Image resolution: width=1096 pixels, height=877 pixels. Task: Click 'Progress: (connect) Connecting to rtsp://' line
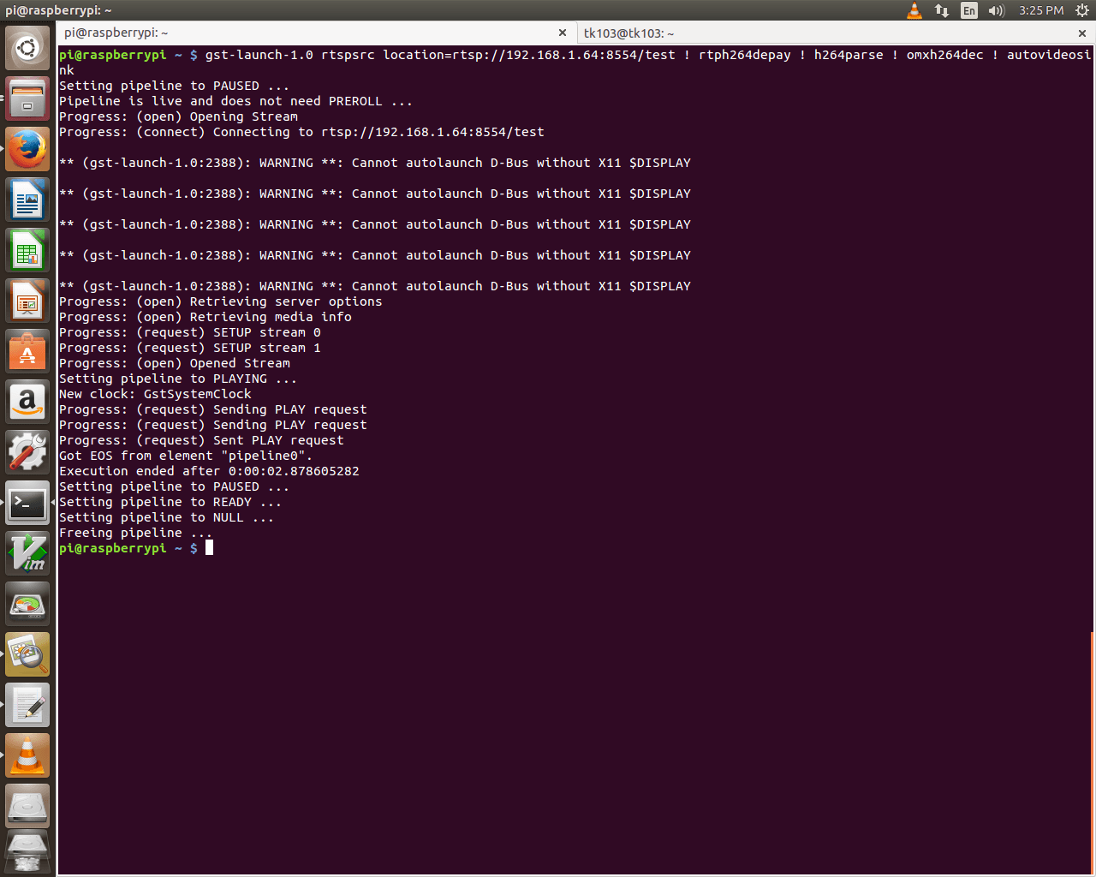pos(301,132)
